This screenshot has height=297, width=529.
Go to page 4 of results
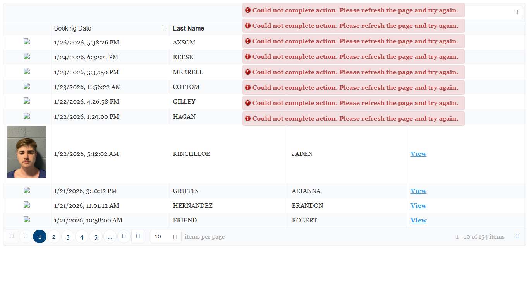click(82, 237)
